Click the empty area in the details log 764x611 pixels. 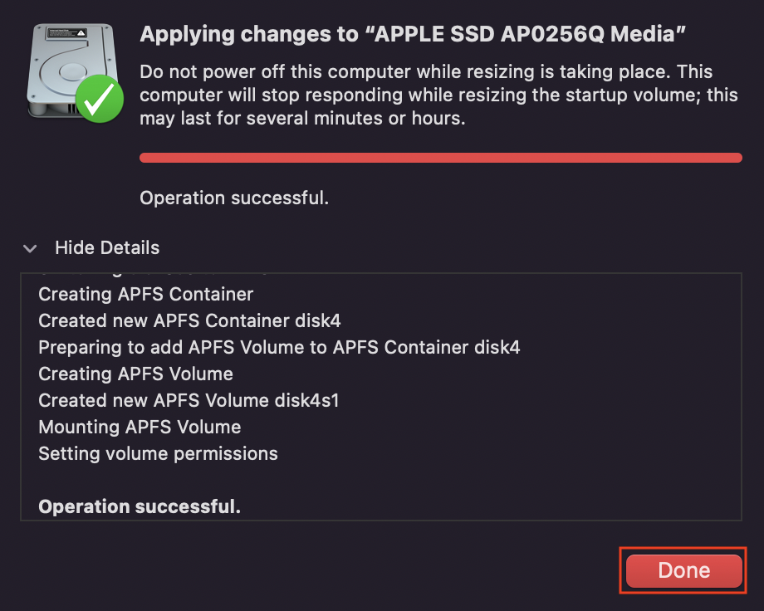(498, 480)
